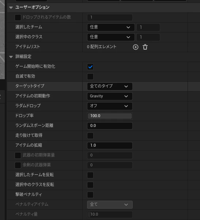Enable 武器の初期弾薬量 override checkbox
Image resolution: width=200 pixels, height=220 pixels.
point(18,155)
